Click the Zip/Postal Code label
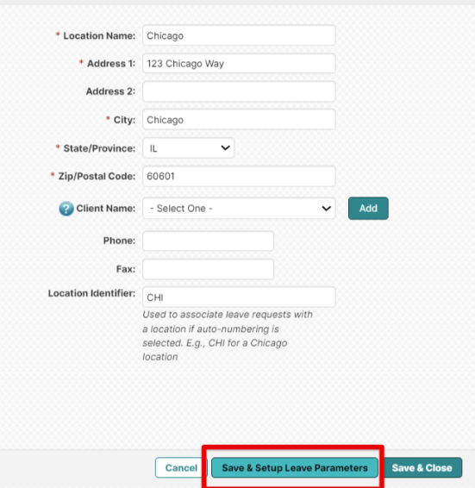This screenshot has width=475, height=488. click(x=97, y=176)
